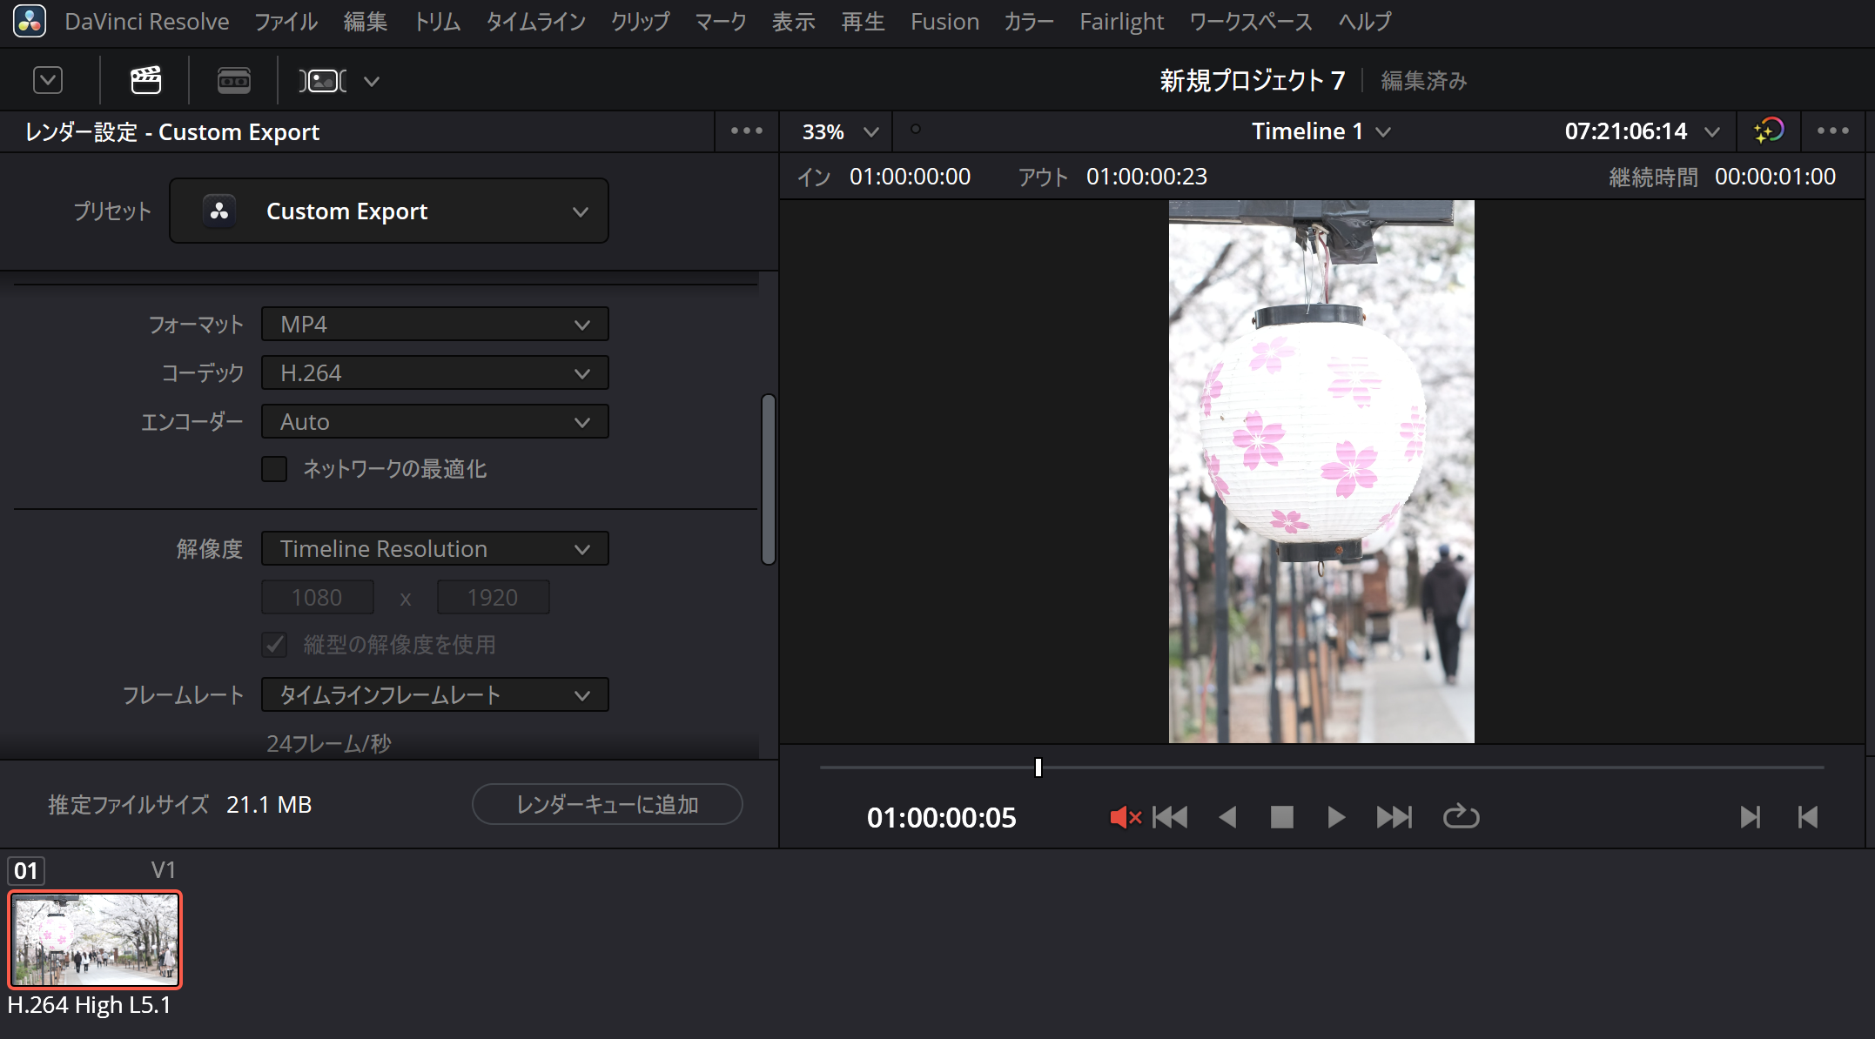Expand the top-left toolbar dropdown box
The image size is (1875, 1039).
(x=48, y=80)
